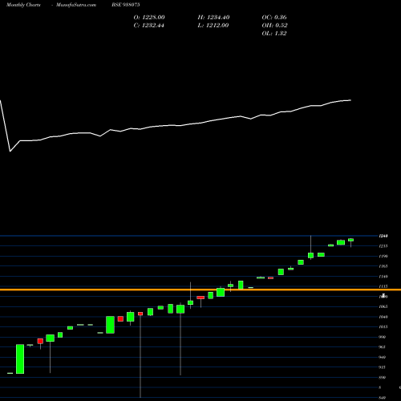The image size is (401, 401).
Task: Click the latest green candle near 1240
Action: pyautogui.click(x=350, y=240)
